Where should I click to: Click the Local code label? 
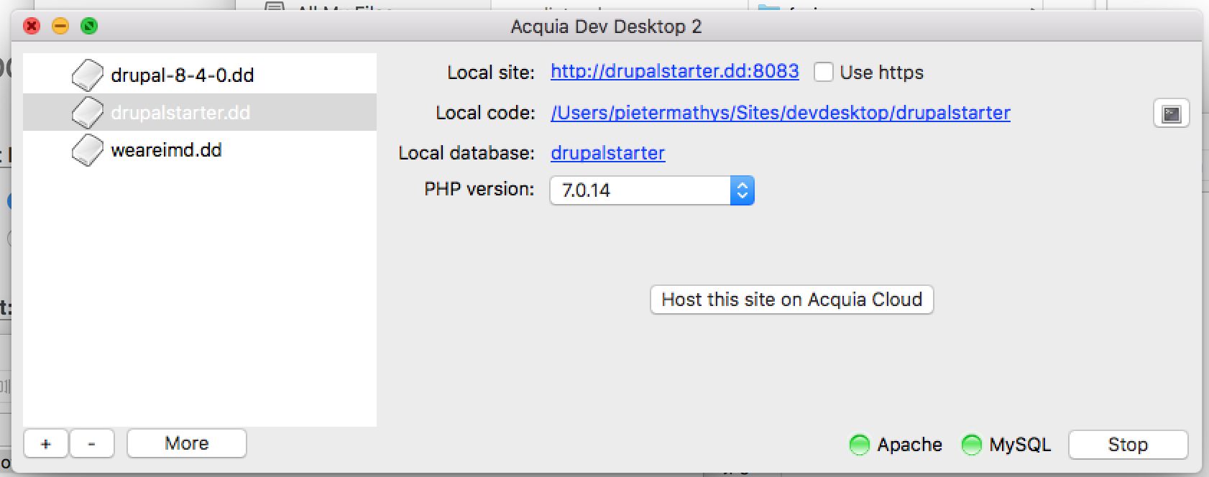485,114
